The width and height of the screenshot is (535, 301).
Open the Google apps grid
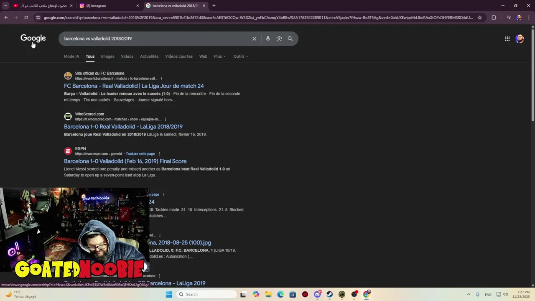(x=507, y=39)
